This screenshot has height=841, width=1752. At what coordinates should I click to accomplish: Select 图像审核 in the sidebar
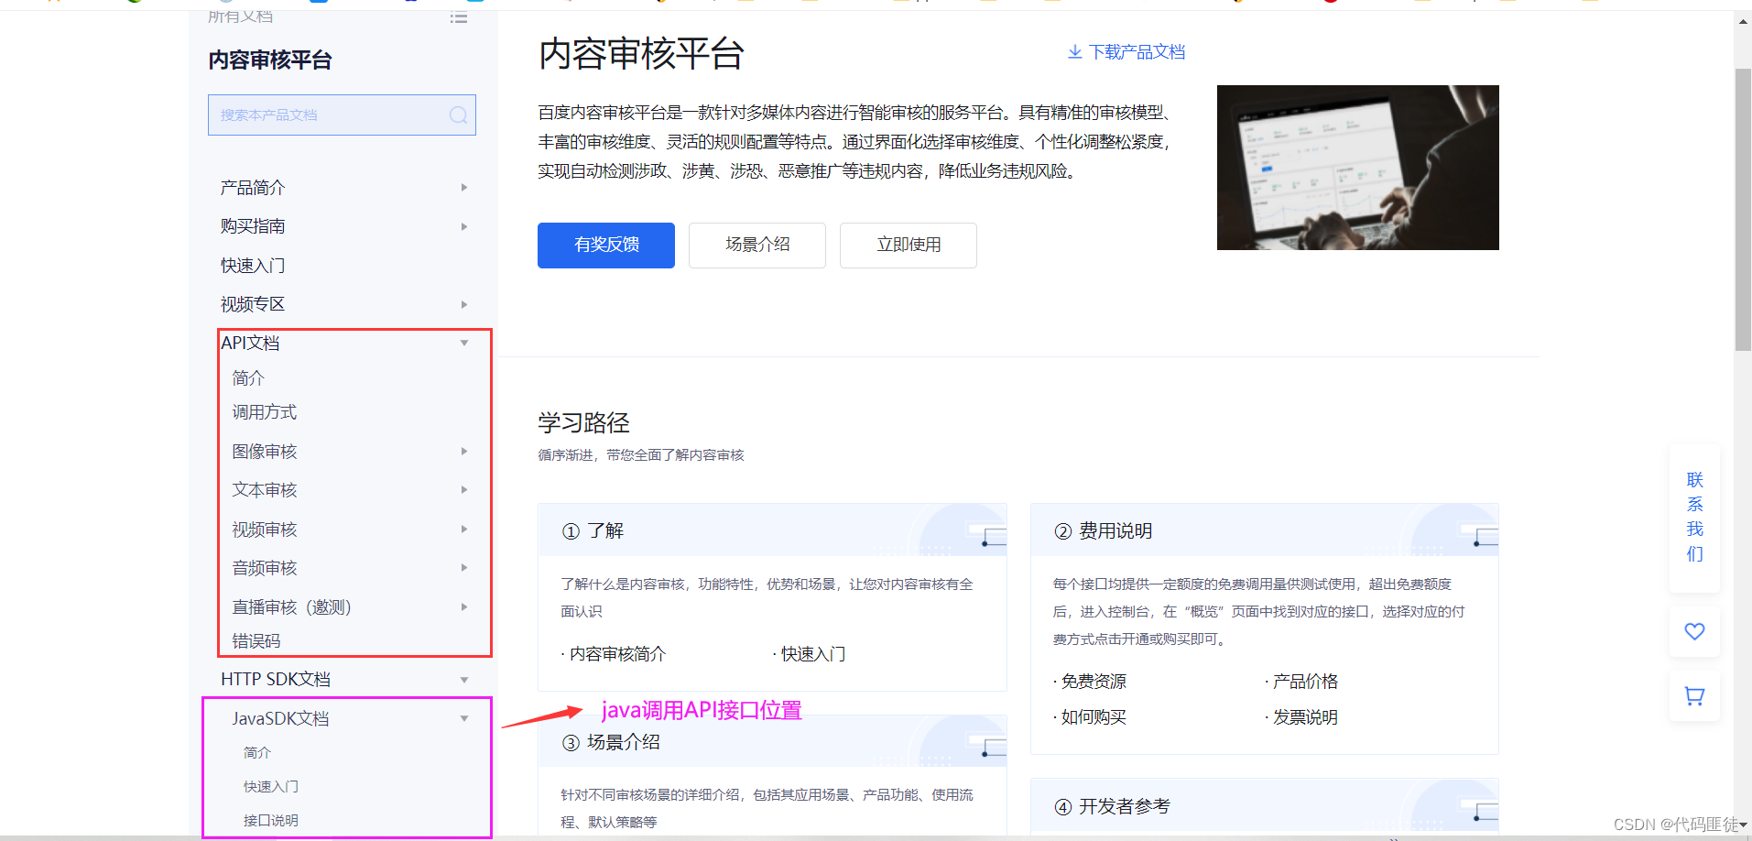pyautogui.click(x=265, y=452)
